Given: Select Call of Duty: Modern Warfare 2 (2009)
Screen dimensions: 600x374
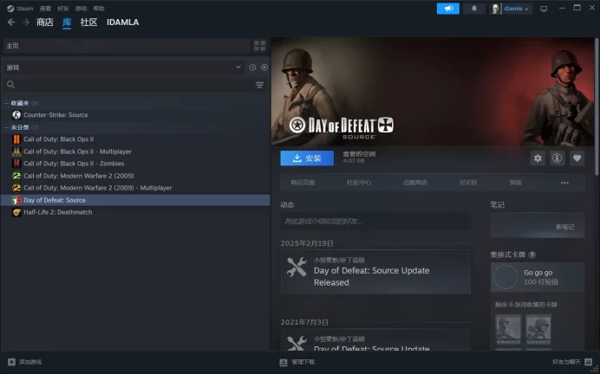Looking at the screenshot, I should tap(79, 176).
